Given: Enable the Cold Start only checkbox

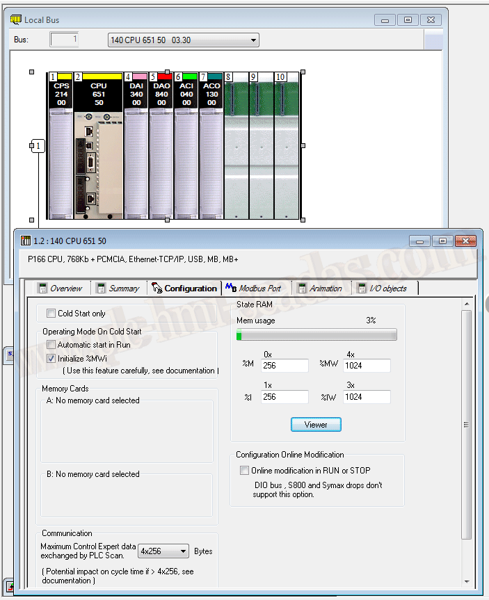Looking at the screenshot, I should (x=51, y=314).
